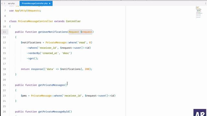207x116 pixels.
Task: Click the 'desc' string on line 15
Action: tap(66, 53)
